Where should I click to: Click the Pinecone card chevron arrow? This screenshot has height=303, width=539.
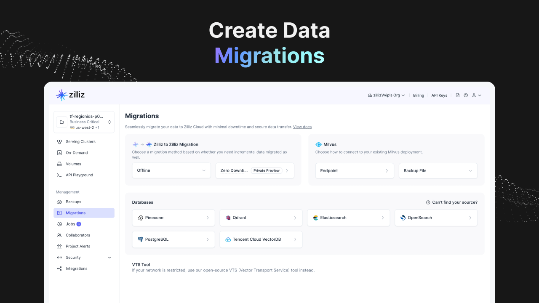coord(208,218)
